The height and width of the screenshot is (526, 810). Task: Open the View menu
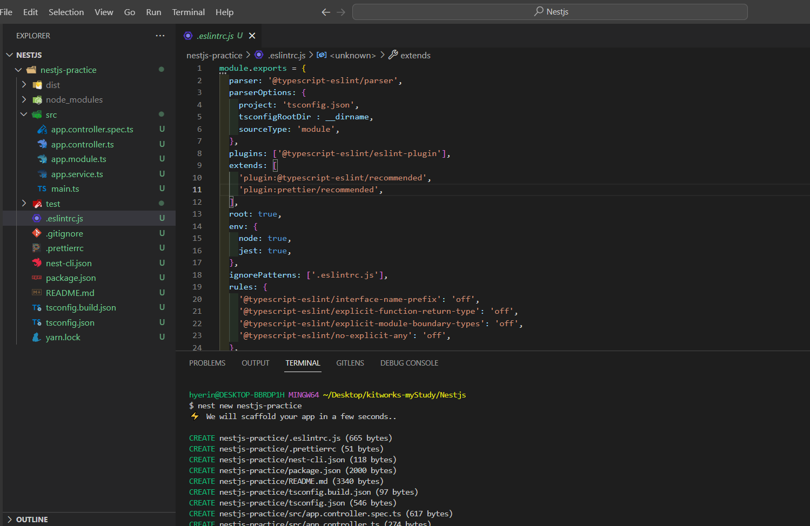point(104,12)
